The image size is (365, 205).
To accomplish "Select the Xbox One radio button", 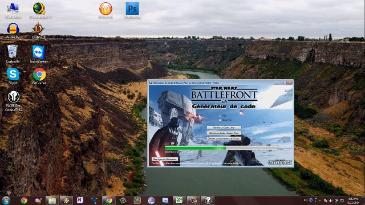I will (x=220, y=120).
